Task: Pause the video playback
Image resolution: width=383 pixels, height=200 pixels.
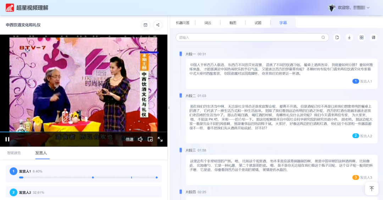Action: point(7,139)
